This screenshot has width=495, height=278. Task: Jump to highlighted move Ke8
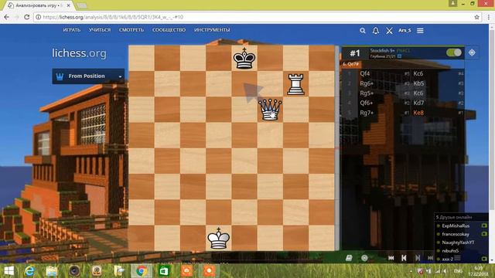pyautogui.click(x=418, y=113)
